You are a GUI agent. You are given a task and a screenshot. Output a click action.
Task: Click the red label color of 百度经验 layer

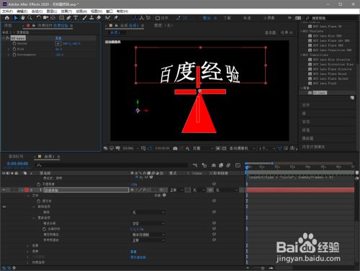pyautogui.click(x=27, y=190)
